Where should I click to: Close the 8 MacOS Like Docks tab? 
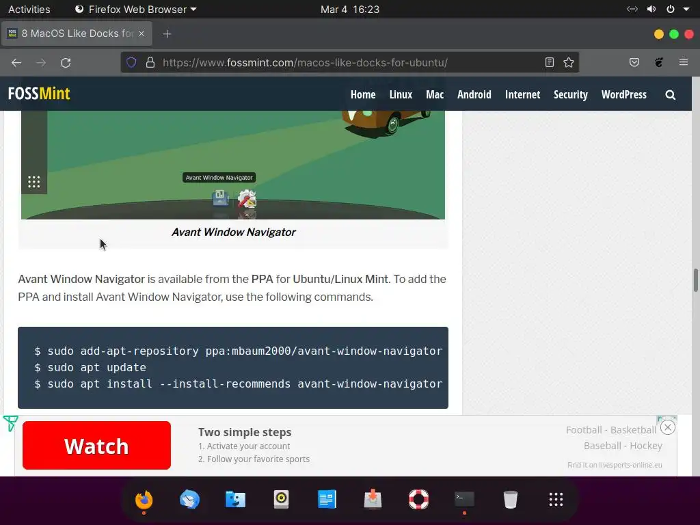142,33
